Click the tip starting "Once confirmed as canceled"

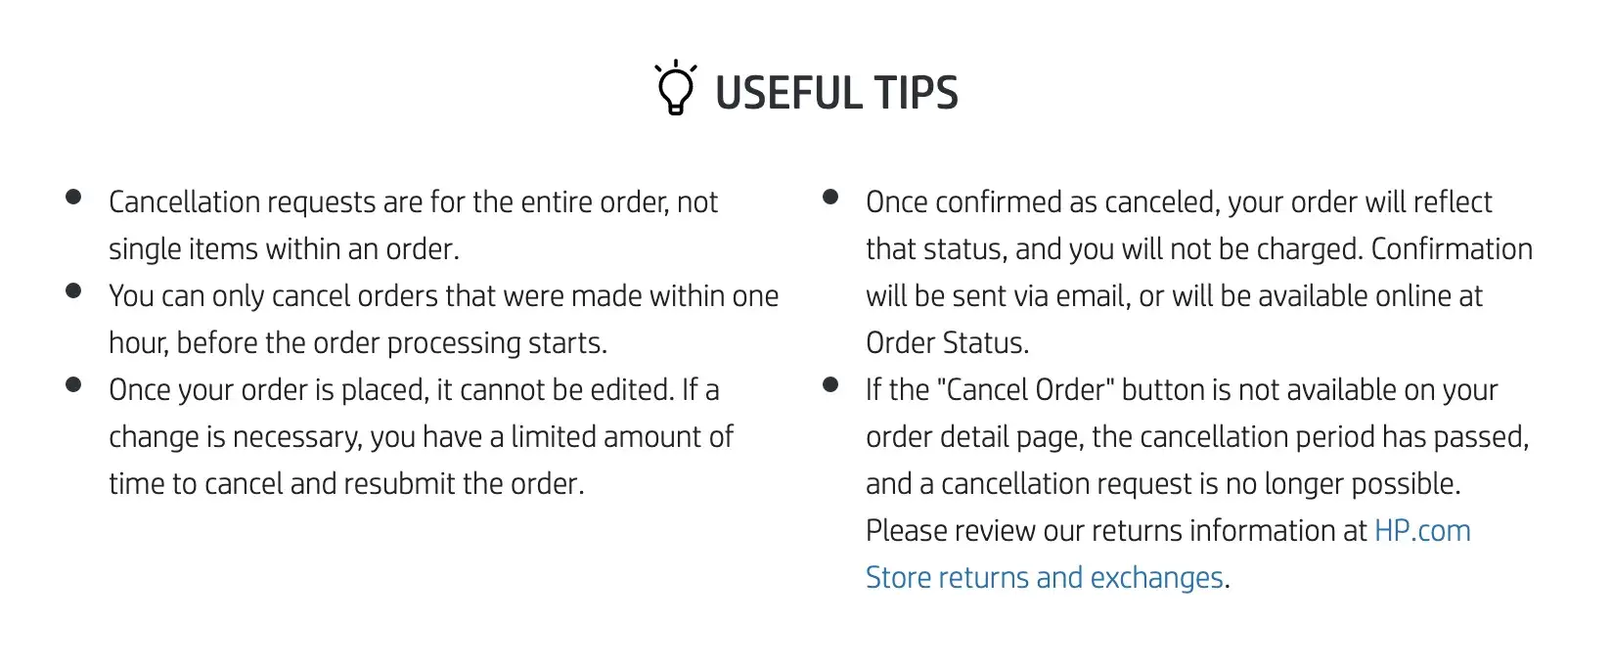pyautogui.click(x=1178, y=202)
